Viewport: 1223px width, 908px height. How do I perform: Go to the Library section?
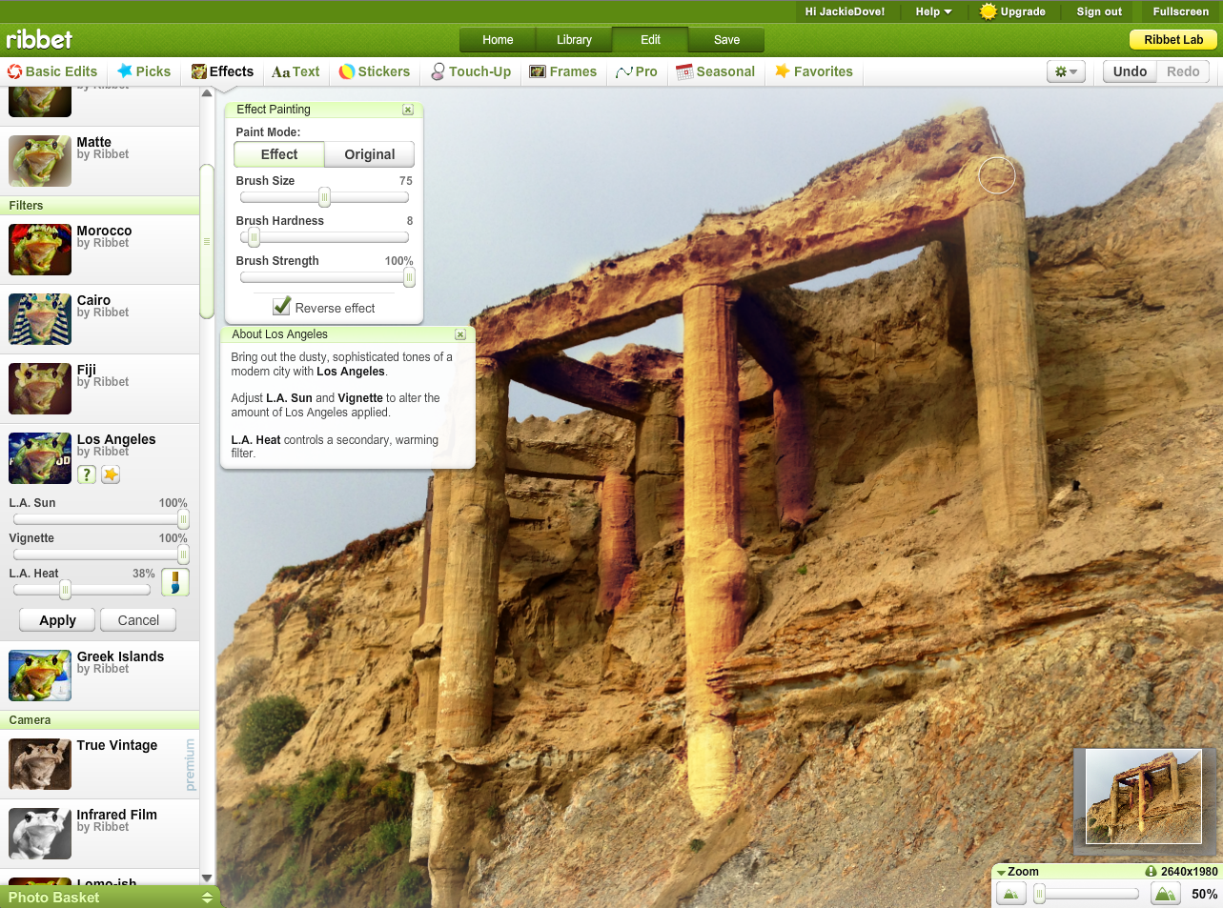tap(574, 40)
